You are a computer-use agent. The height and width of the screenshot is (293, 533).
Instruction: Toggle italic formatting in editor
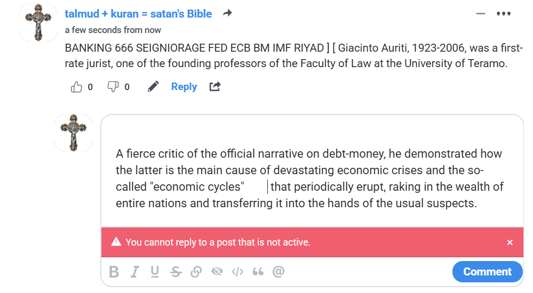pyautogui.click(x=134, y=272)
